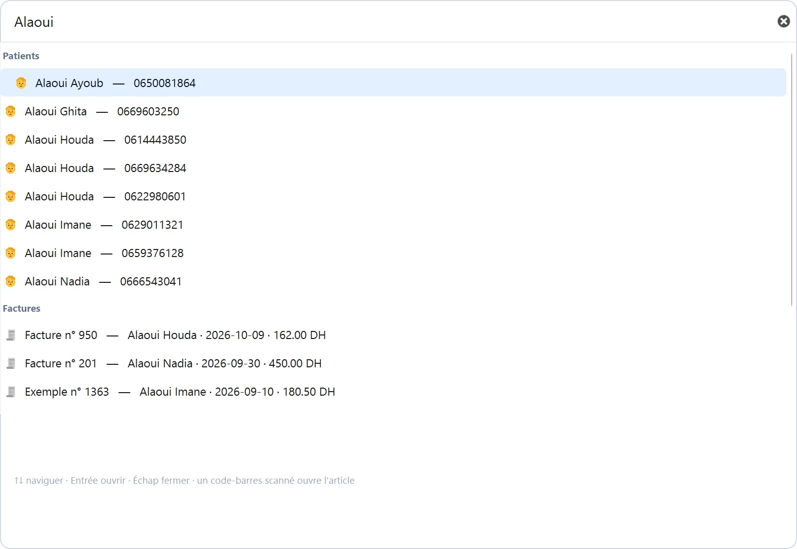Click phone number "0669603250"
The height and width of the screenshot is (549, 797).
(x=148, y=111)
